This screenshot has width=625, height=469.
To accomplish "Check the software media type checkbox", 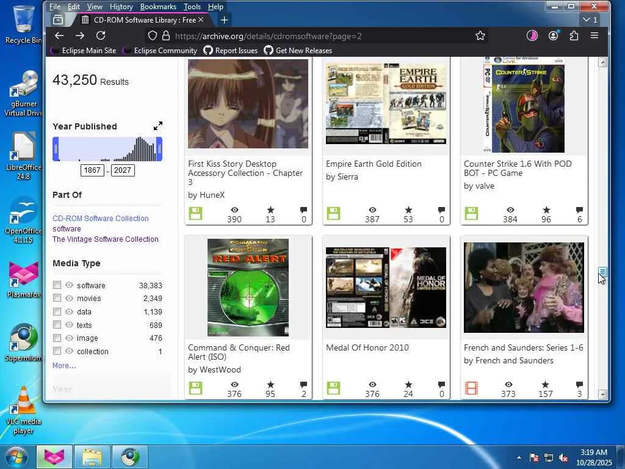I will [x=57, y=285].
